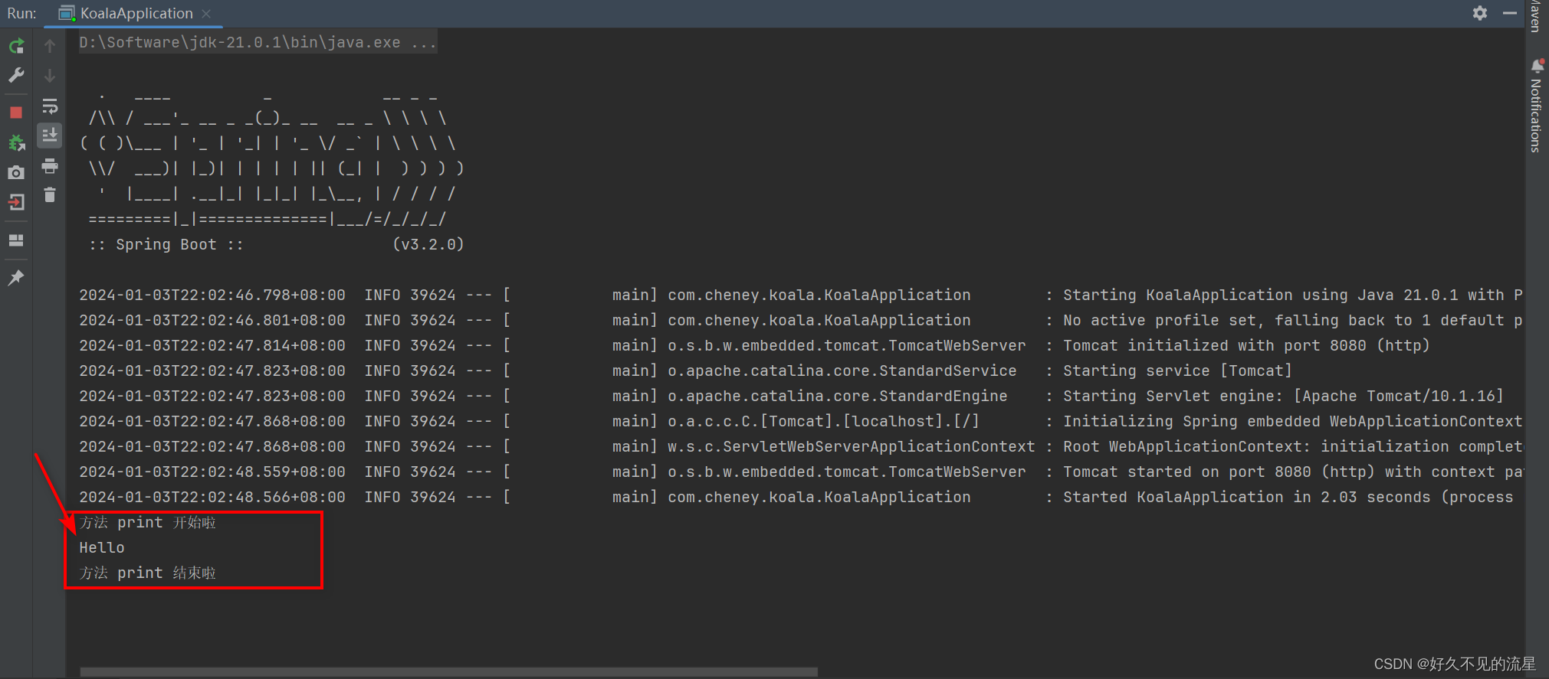The width and height of the screenshot is (1549, 679).
Task: Toggle soft-wrap in the console output
Action: click(50, 106)
